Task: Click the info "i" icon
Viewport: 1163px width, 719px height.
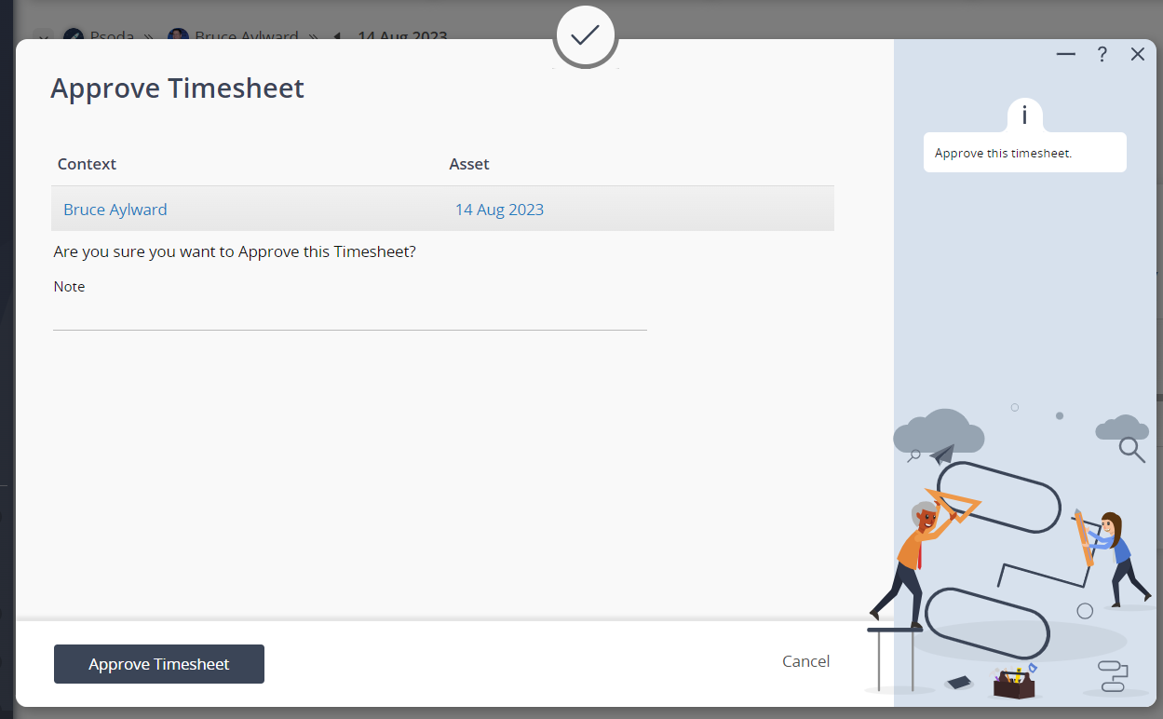Action: click(x=1024, y=115)
